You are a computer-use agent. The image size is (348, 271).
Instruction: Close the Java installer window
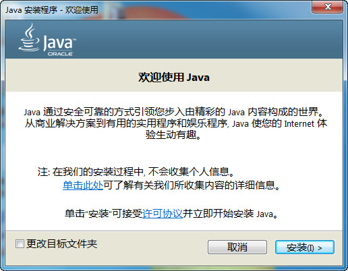pyautogui.click(x=327, y=7)
